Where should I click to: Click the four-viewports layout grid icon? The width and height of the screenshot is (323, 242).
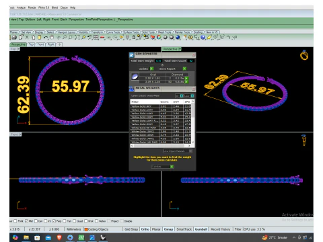(96, 38)
